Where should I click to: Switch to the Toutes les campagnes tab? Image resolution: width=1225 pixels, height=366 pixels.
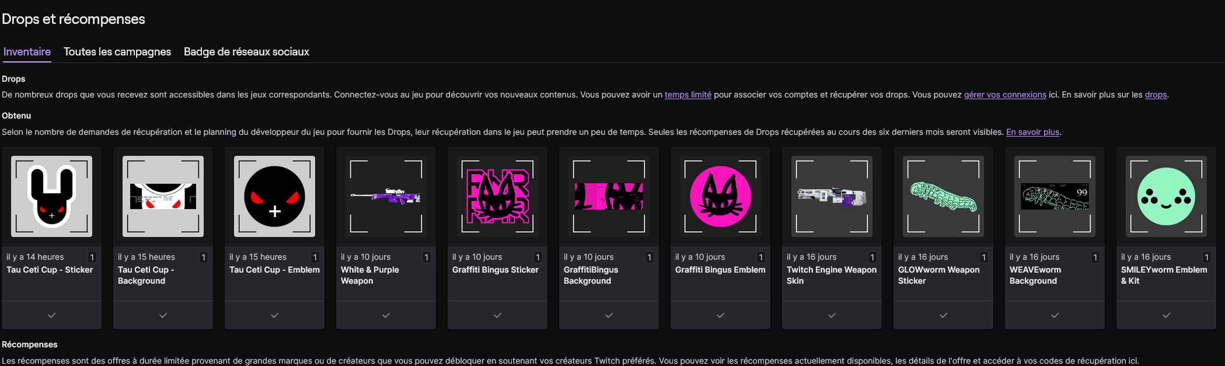[x=117, y=52]
